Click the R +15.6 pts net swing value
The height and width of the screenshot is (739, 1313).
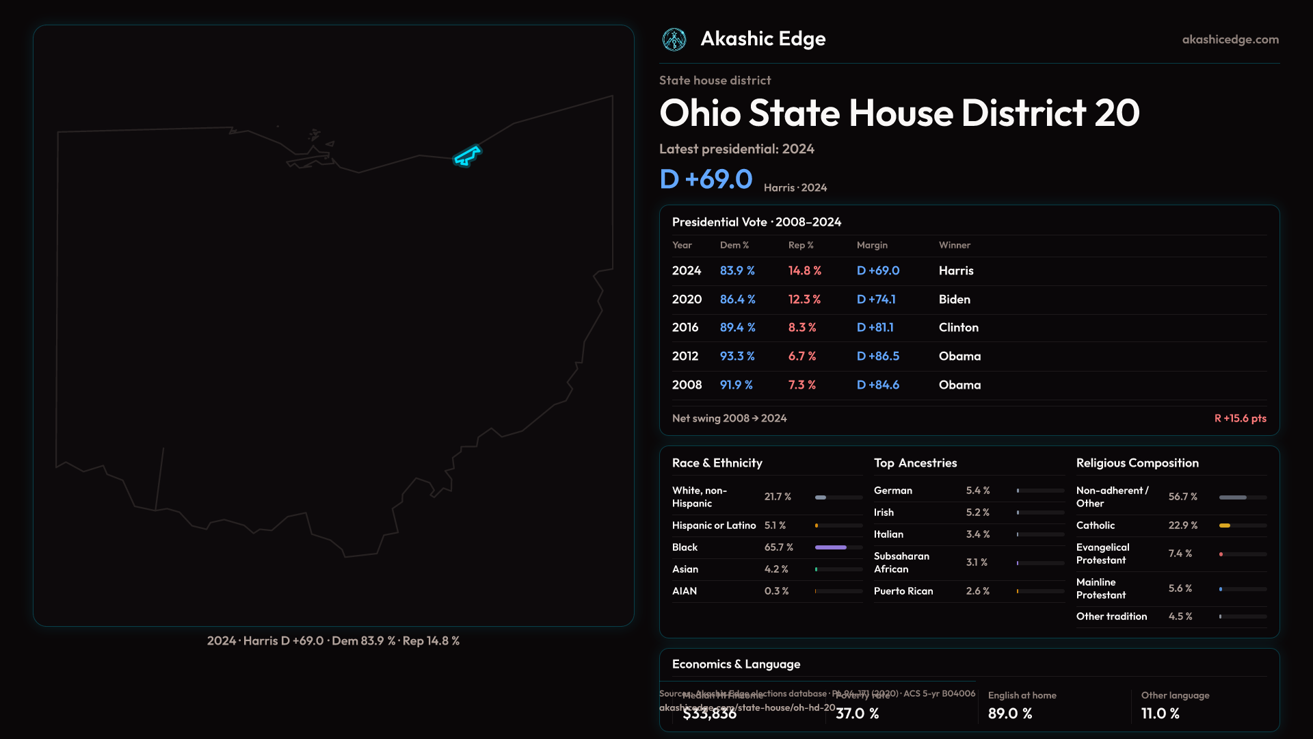(1239, 418)
